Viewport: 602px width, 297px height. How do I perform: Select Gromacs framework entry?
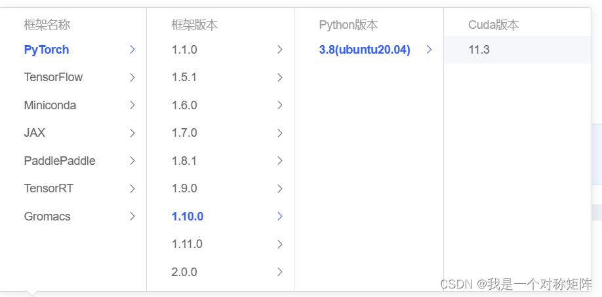pos(47,217)
